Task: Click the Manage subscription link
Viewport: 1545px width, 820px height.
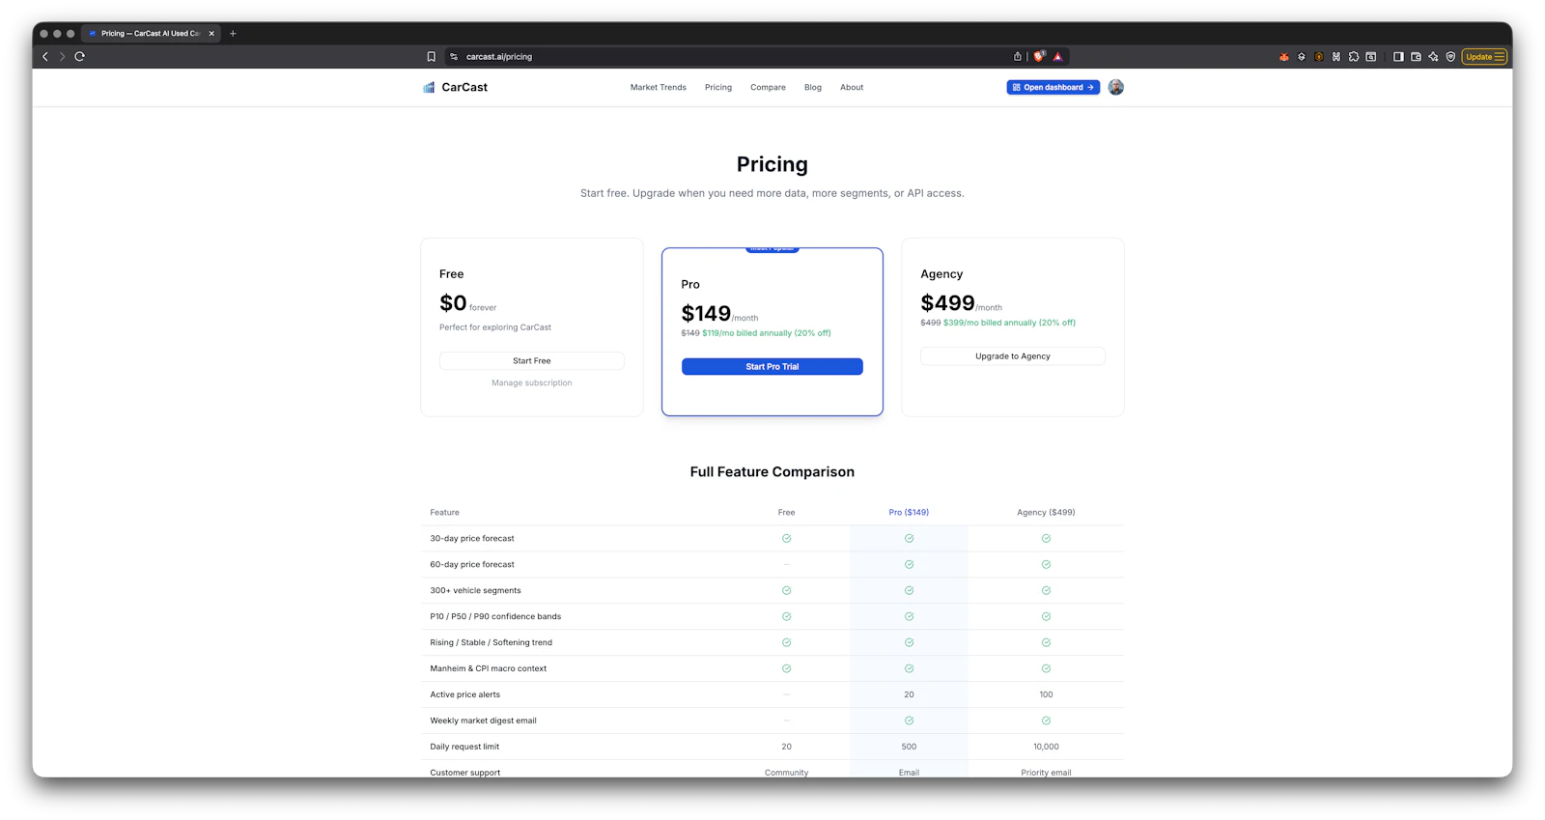Action: click(532, 382)
